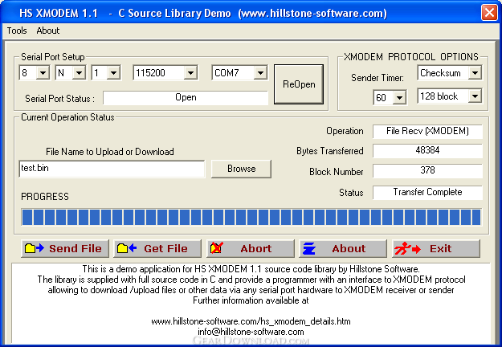Click the Serial Port Status field showing Open
The image size is (502, 347).
point(186,98)
